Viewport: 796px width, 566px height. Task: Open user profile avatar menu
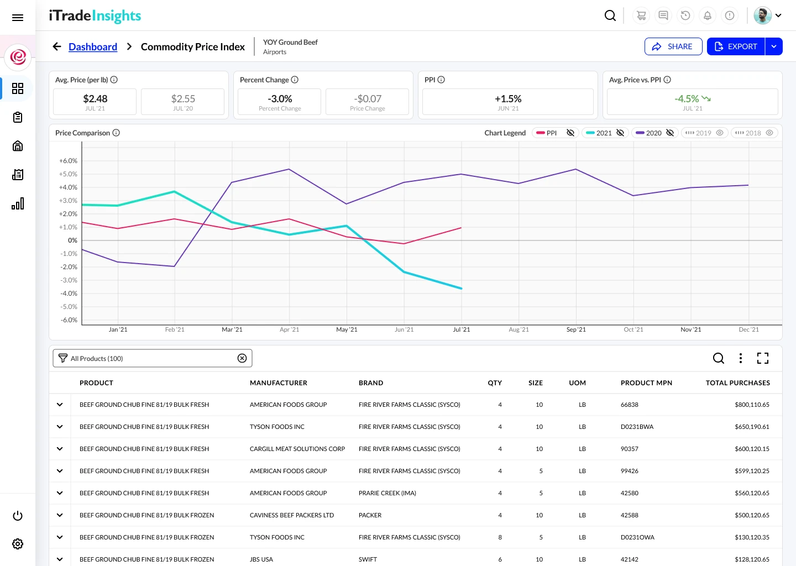(x=768, y=15)
